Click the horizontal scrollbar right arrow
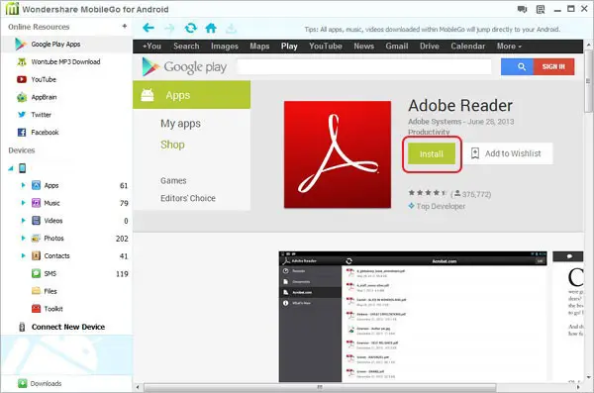The width and height of the screenshot is (594, 393). click(x=578, y=387)
